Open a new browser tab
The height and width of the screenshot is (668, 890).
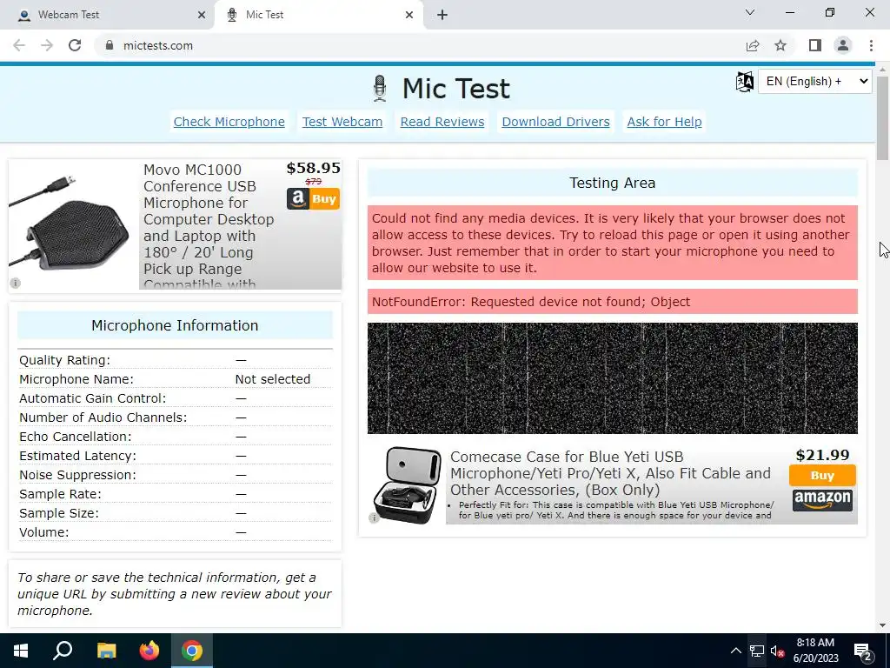(442, 15)
